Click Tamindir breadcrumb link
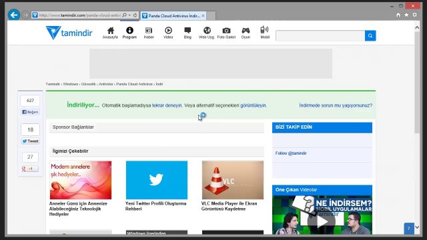Screen dimensions: 427x240 pyautogui.click(x=53, y=84)
